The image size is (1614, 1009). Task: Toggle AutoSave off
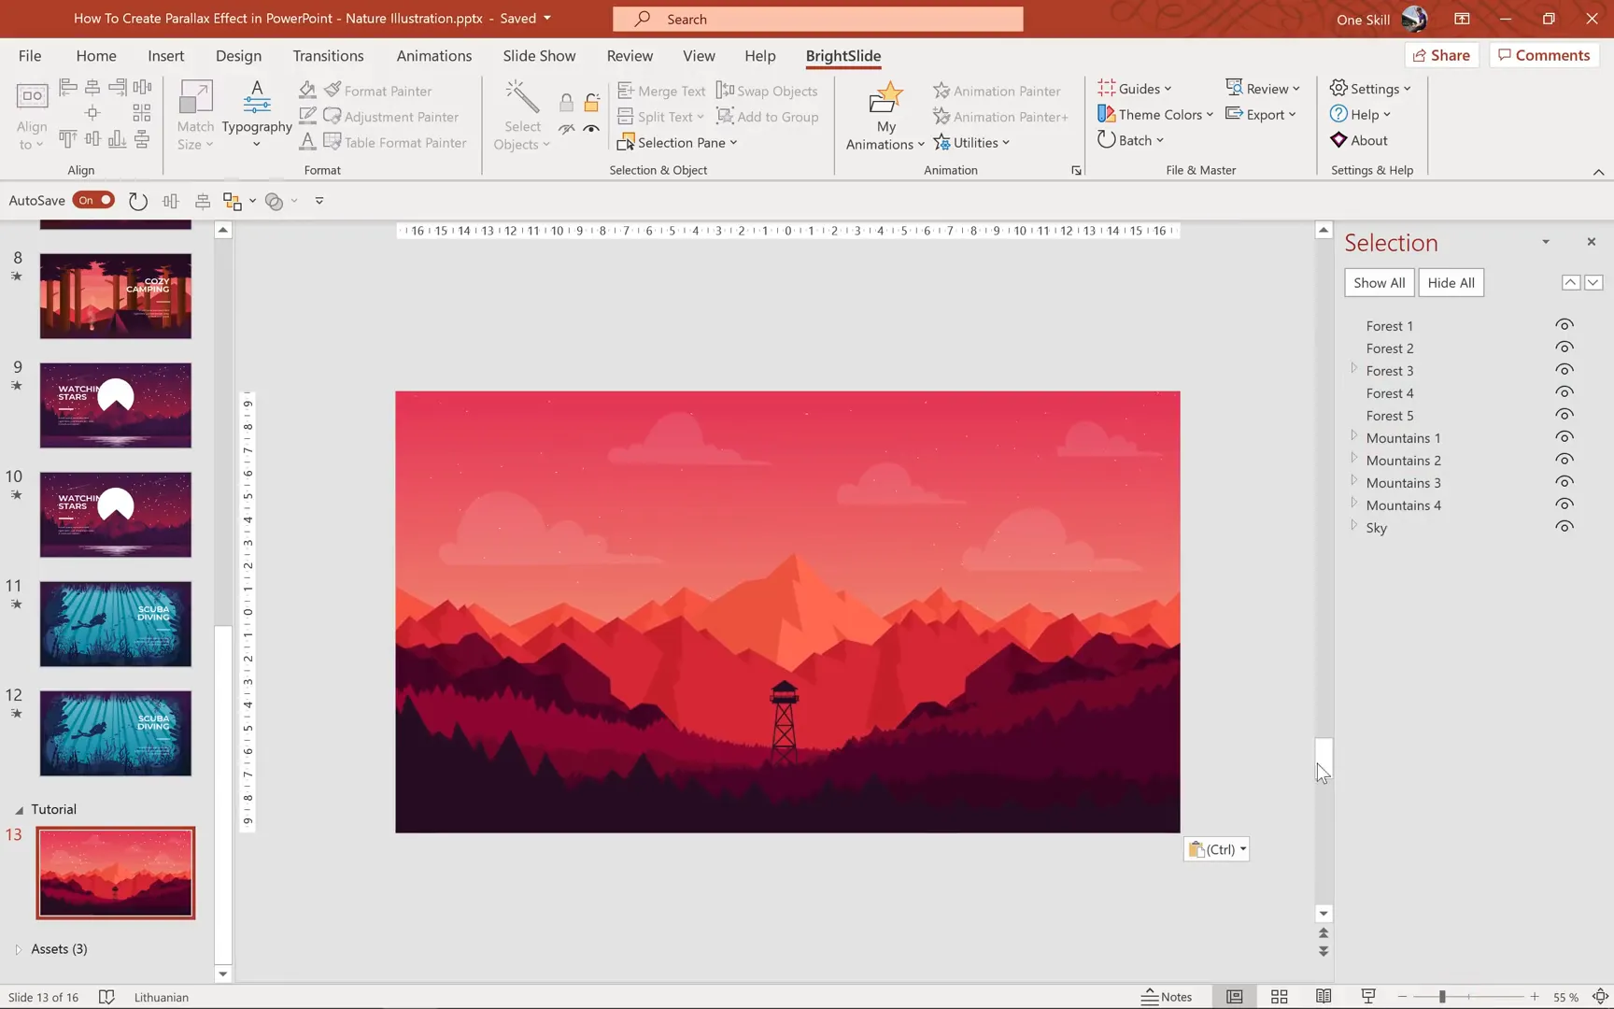click(x=93, y=200)
